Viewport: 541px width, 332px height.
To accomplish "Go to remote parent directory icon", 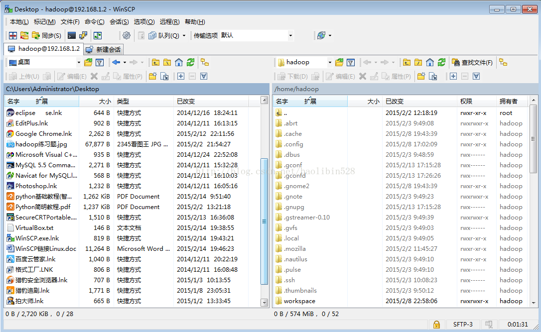I will pos(407,62).
